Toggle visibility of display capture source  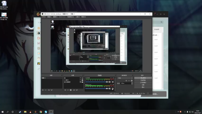point(80,82)
